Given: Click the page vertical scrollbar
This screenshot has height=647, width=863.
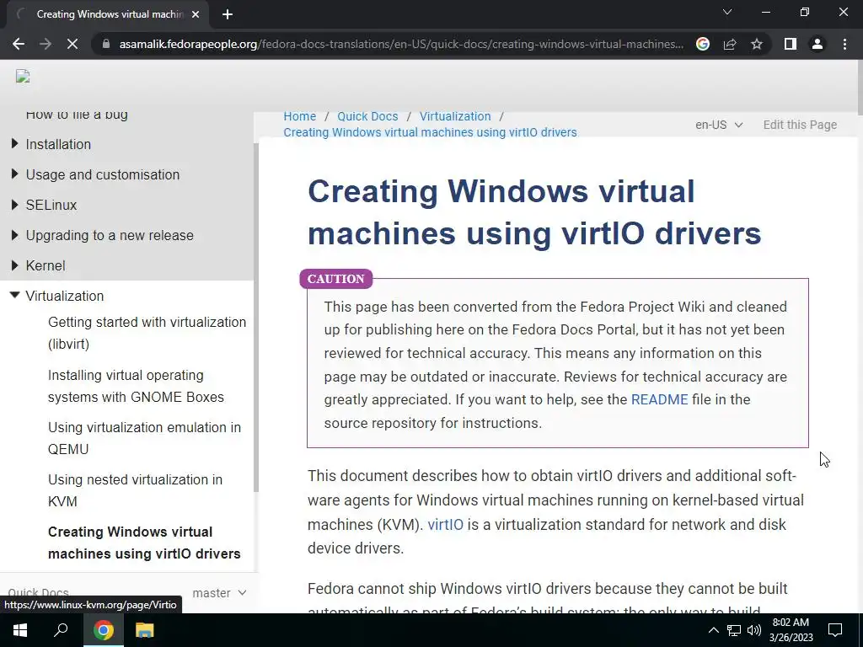Looking at the screenshot, I should tap(860, 88).
